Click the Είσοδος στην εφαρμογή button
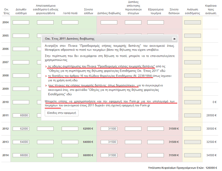The height and width of the screenshot is (171, 222). [62, 113]
